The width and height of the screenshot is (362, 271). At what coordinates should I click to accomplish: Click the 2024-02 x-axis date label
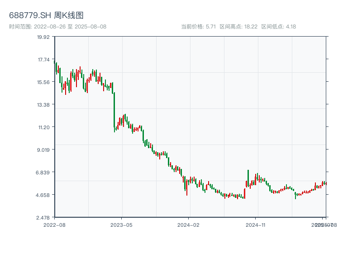pyautogui.click(x=189, y=224)
